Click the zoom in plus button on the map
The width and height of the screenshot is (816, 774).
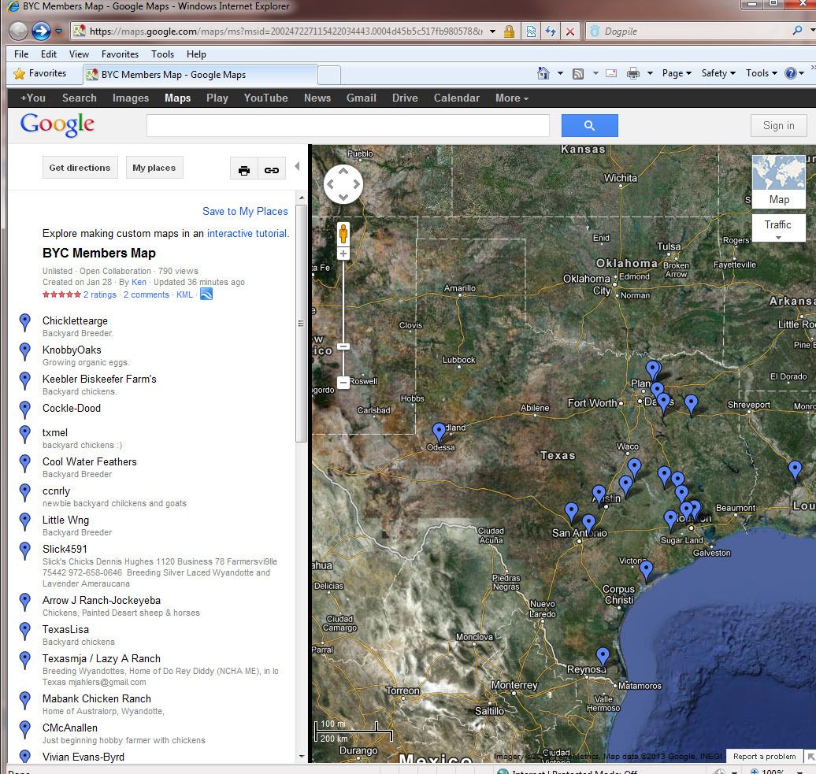click(x=343, y=254)
